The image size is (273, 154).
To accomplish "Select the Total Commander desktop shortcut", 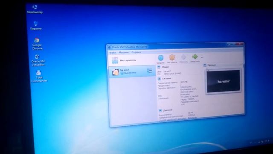I will [39, 76].
